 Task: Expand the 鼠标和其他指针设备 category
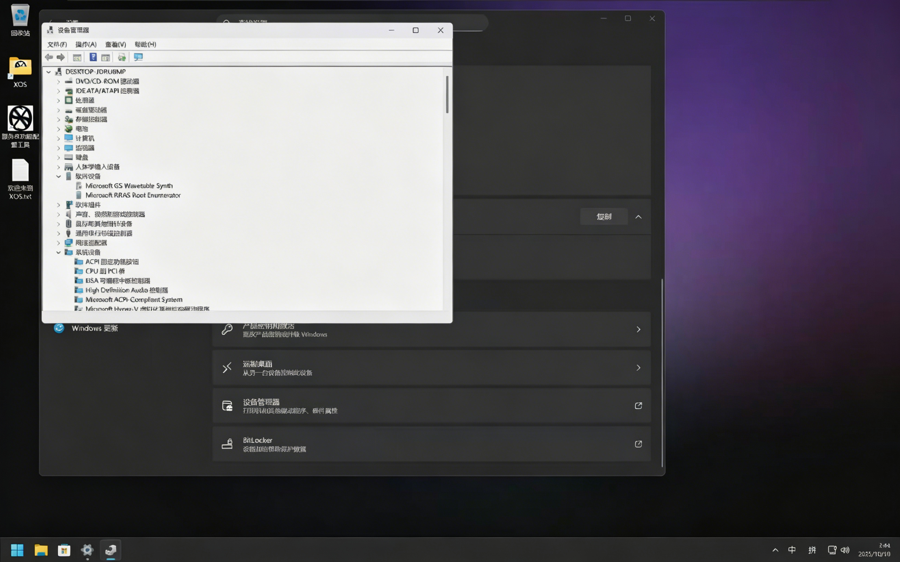(x=58, y=224)
